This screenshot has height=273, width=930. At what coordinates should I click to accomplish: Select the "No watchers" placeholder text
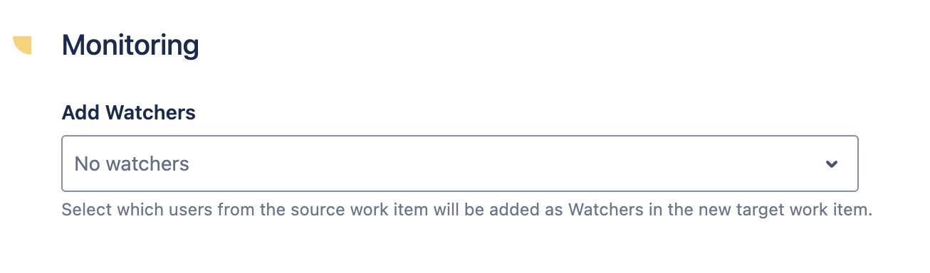132,164
